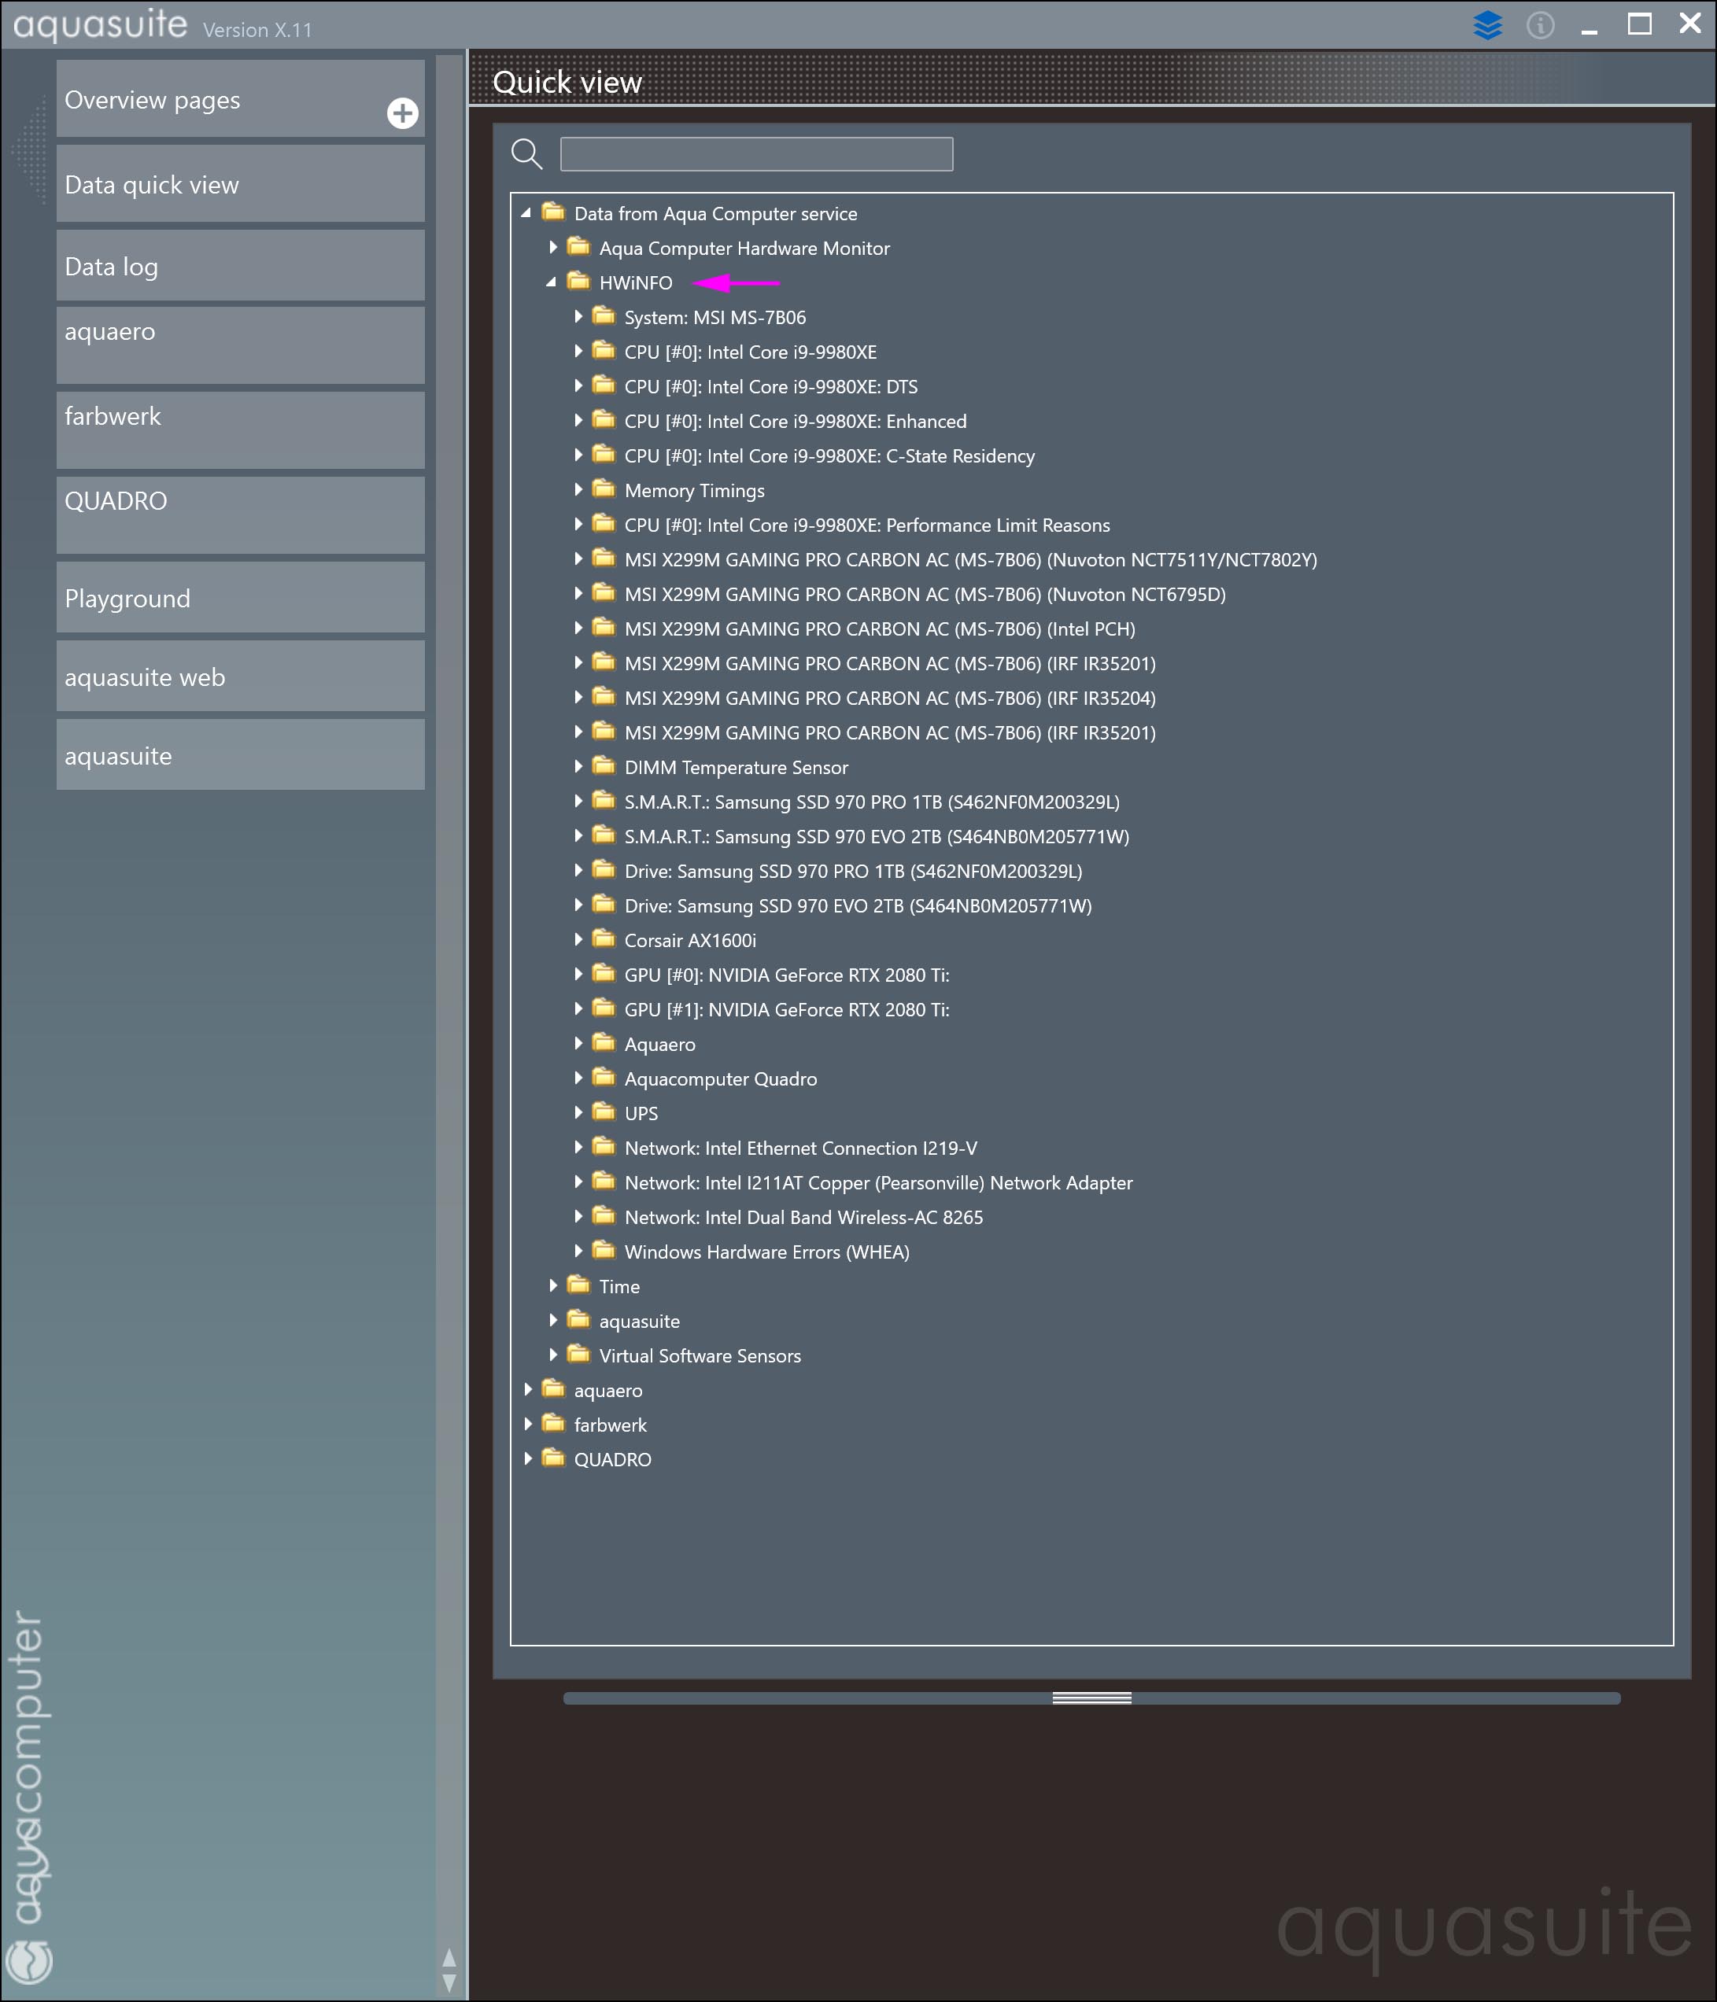Open the blue layers icon in title bar
This screenshot has width=1717, height=2002.
[1487, 24]
